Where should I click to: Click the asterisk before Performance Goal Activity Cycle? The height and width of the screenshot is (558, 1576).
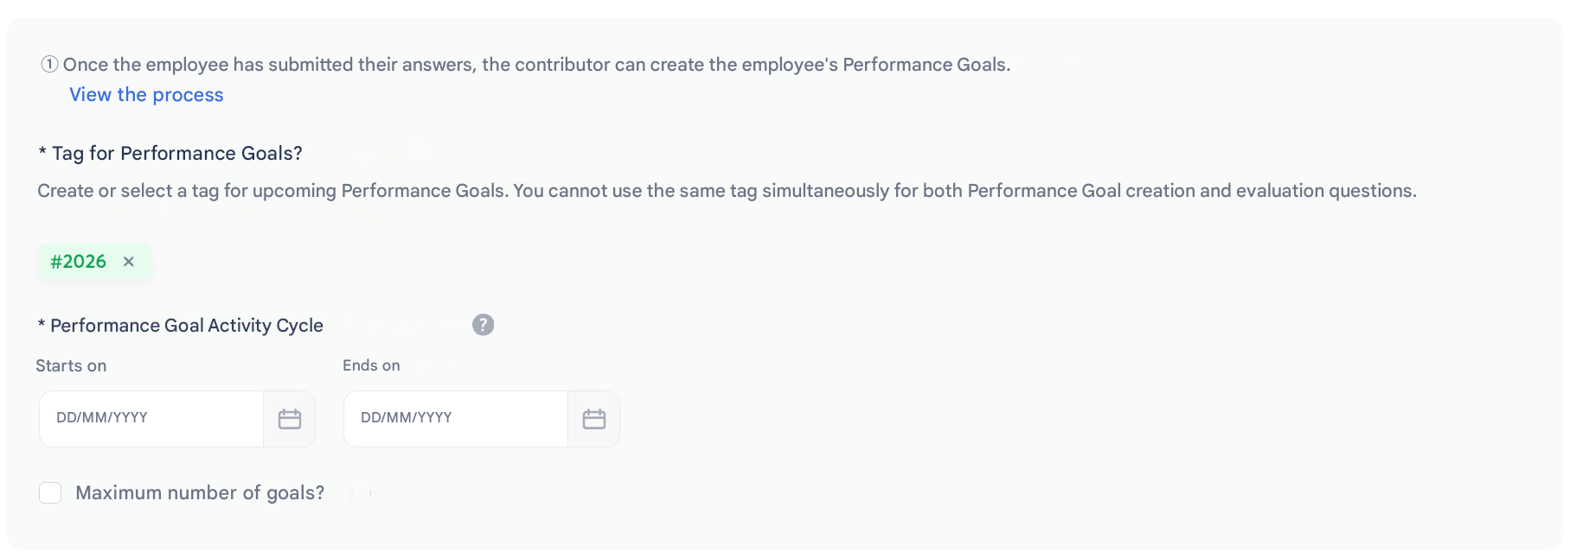point(41,326)
